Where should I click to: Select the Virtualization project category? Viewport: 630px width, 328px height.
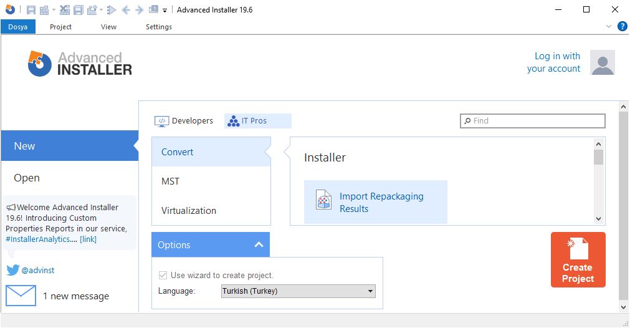211,210
